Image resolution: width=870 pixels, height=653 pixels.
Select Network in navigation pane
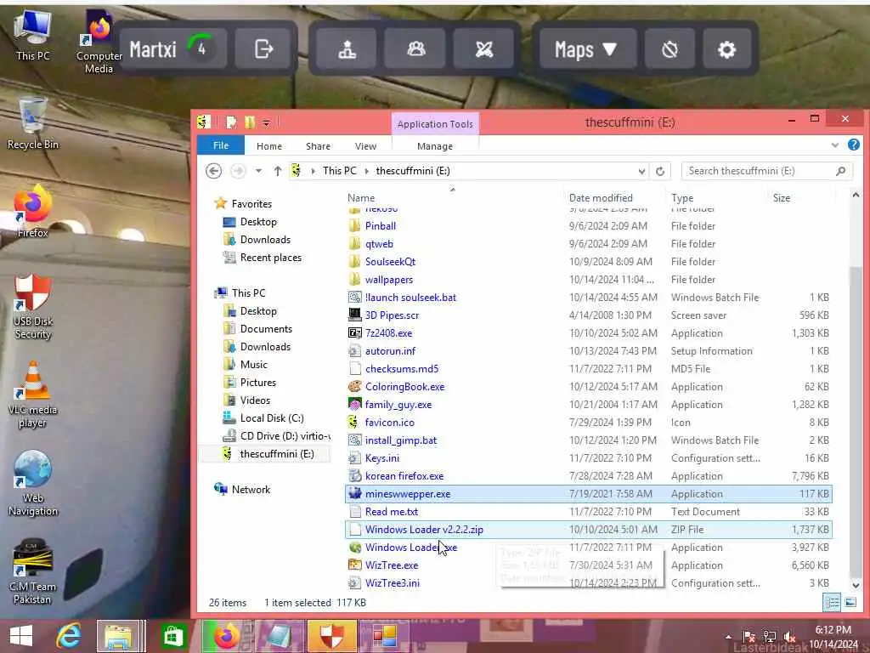click(251, 489)
